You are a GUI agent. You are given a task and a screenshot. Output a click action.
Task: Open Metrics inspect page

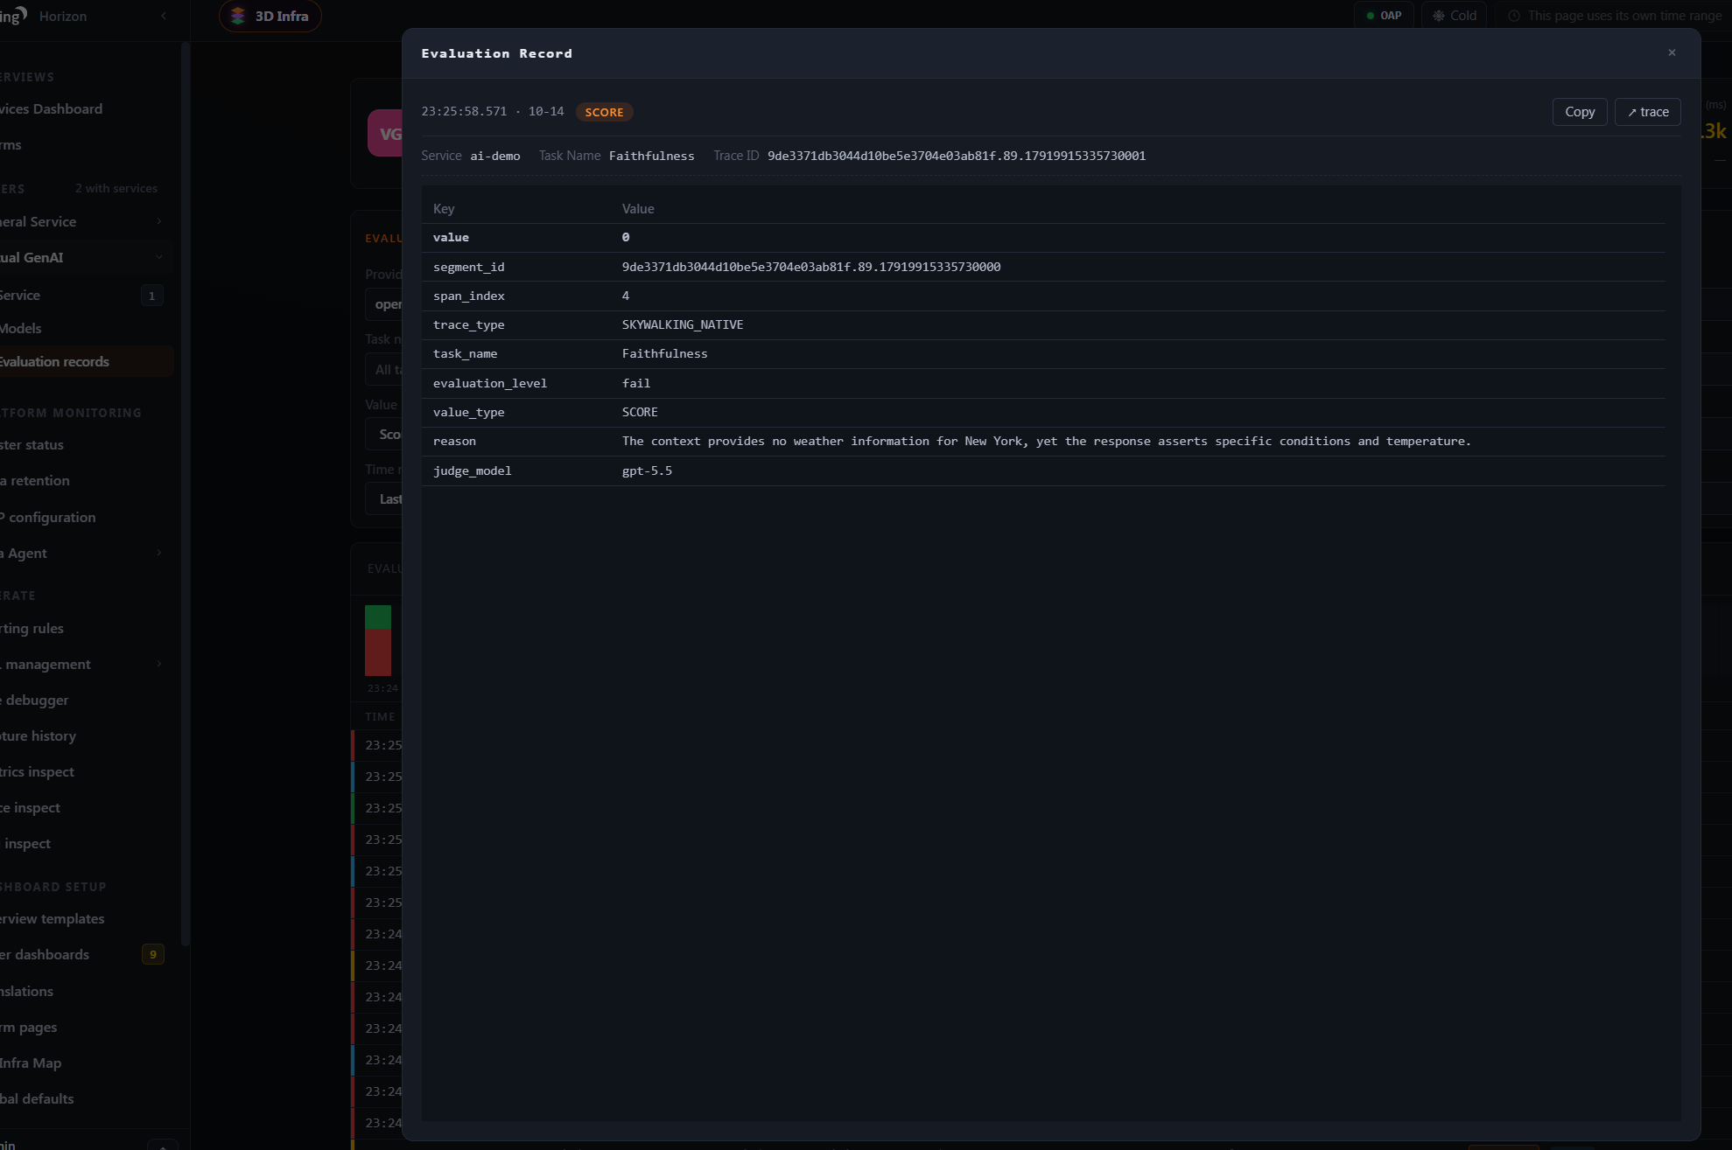tap(38, 771)
